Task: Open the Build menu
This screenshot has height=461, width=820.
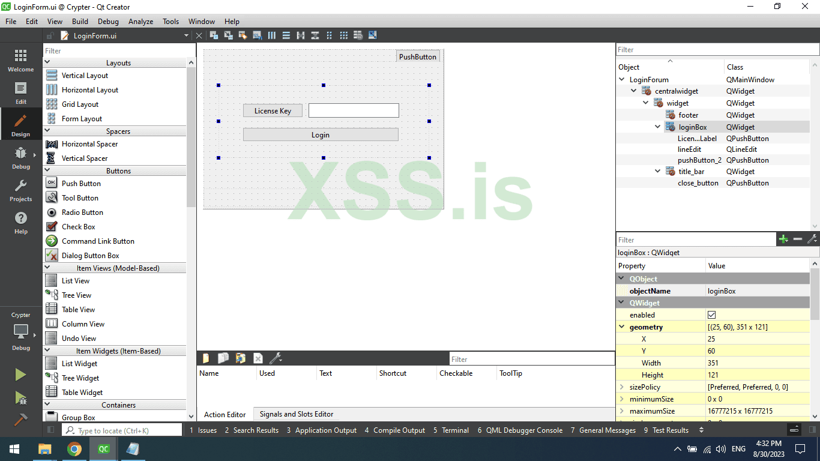Action: (80, 21)
